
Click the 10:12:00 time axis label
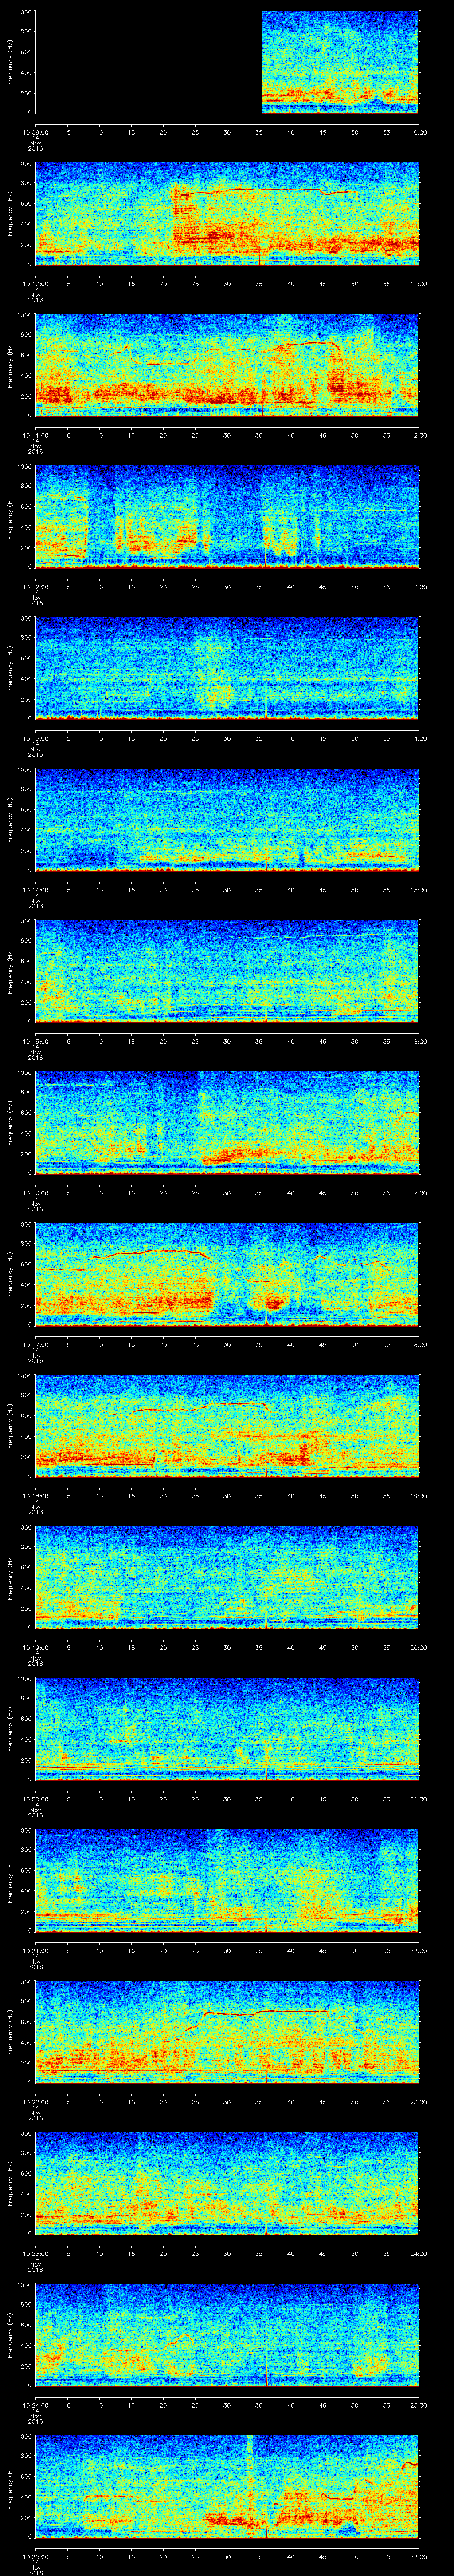click(35, 586)
